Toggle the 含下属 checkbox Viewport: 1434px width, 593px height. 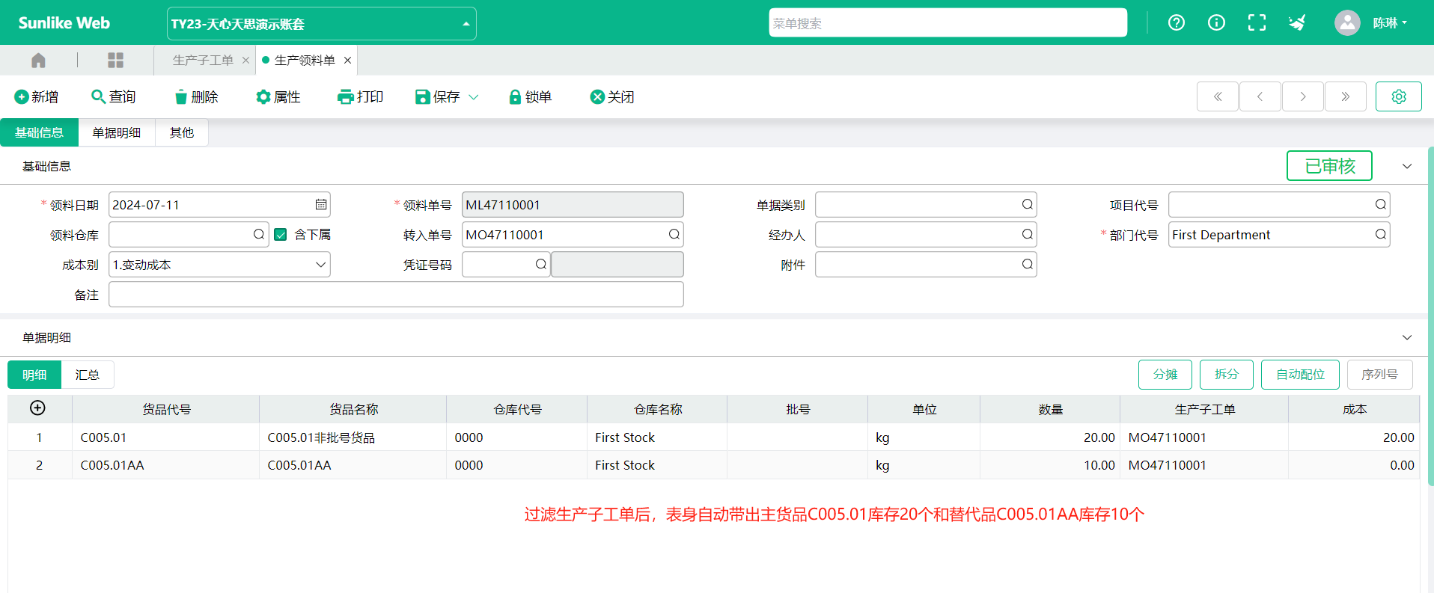(281, 235)
